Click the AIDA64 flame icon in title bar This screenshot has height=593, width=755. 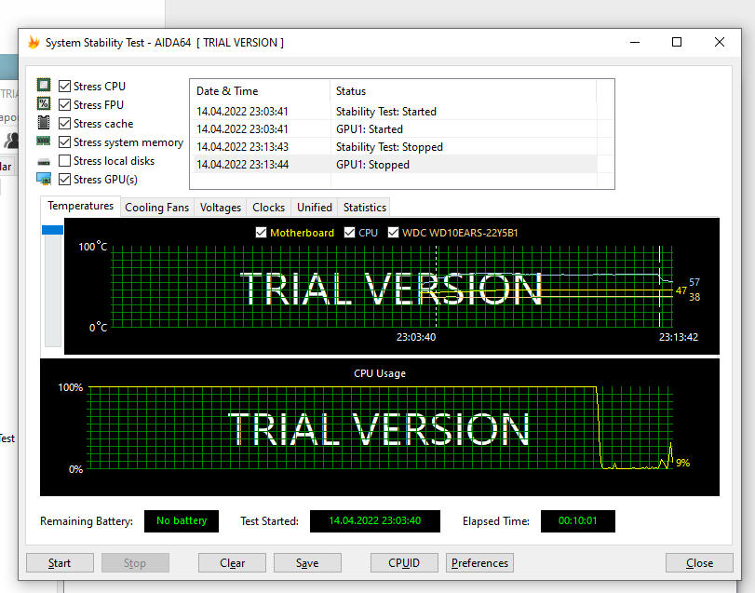point(34,43)
